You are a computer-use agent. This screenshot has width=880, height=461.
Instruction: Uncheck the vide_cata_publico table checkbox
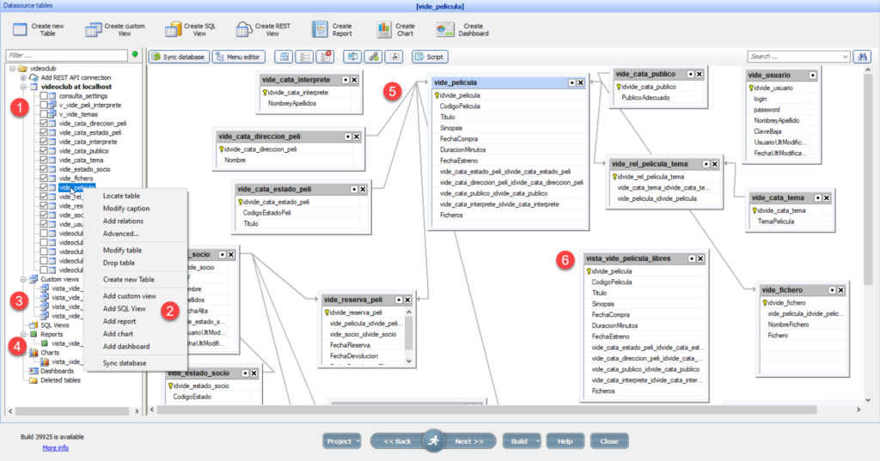pyautogui.click(x=44, y=150)
